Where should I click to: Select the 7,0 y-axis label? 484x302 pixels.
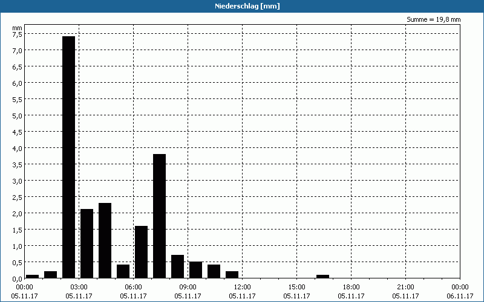17,51
